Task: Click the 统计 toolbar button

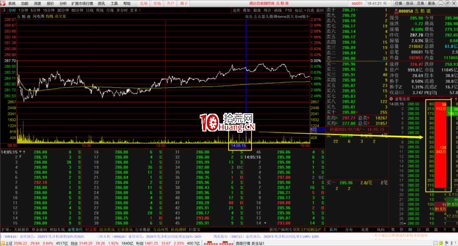Action: tap(267, 10)
